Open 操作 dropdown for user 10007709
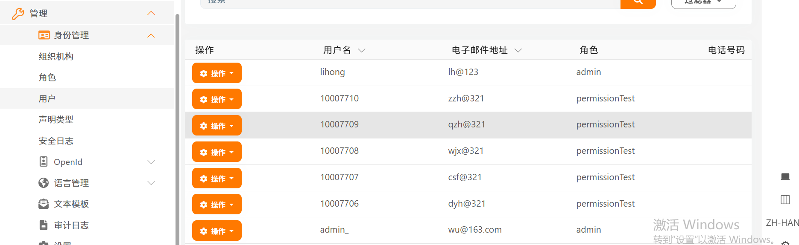 click(217, 126)
